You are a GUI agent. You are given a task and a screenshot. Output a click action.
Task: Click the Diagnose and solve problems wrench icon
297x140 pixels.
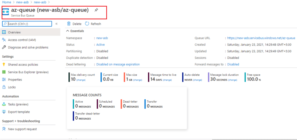coord(4,47)
